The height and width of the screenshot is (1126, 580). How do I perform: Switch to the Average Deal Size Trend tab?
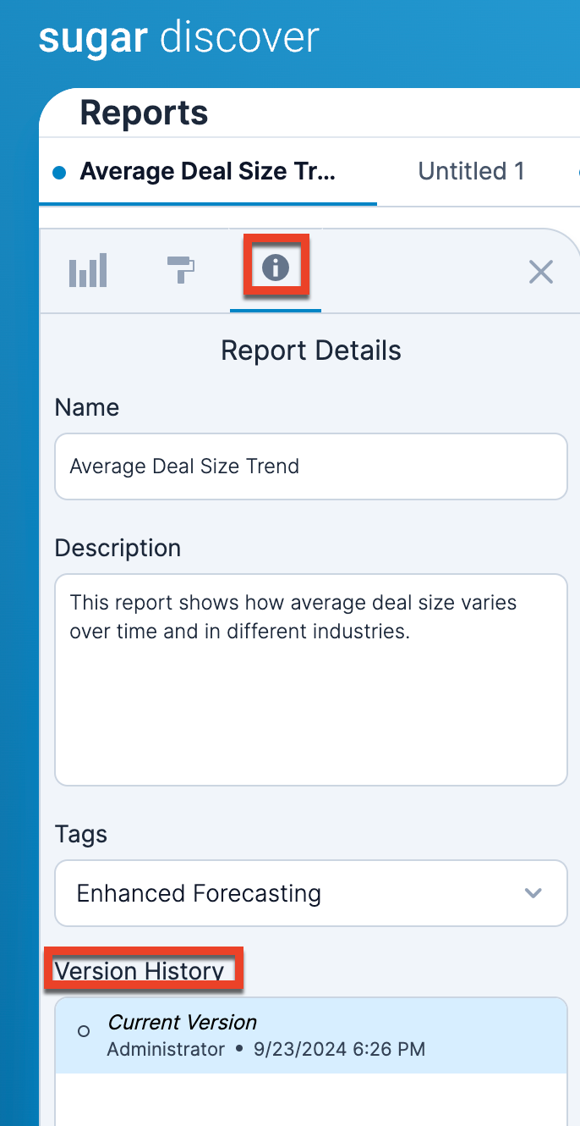207,172
